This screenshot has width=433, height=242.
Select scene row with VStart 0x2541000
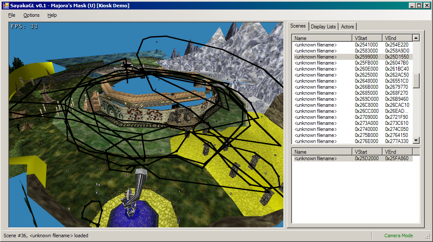click(x=353, y=45)
